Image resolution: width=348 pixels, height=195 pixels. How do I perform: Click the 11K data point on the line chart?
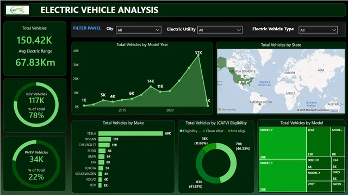click(x=160, y=92)
